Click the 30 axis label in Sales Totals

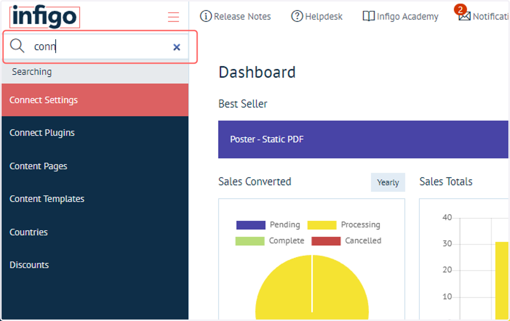(x=447, y=244)
